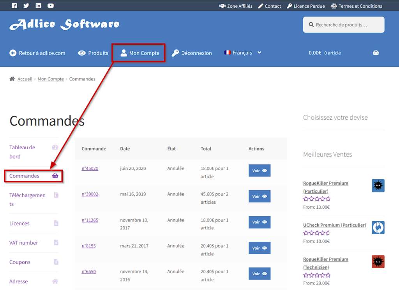Open the Twitter social icon

tap(26, 6)
